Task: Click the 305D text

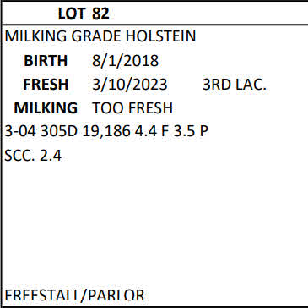Action: pyautogui.click(x=59, y=132)
